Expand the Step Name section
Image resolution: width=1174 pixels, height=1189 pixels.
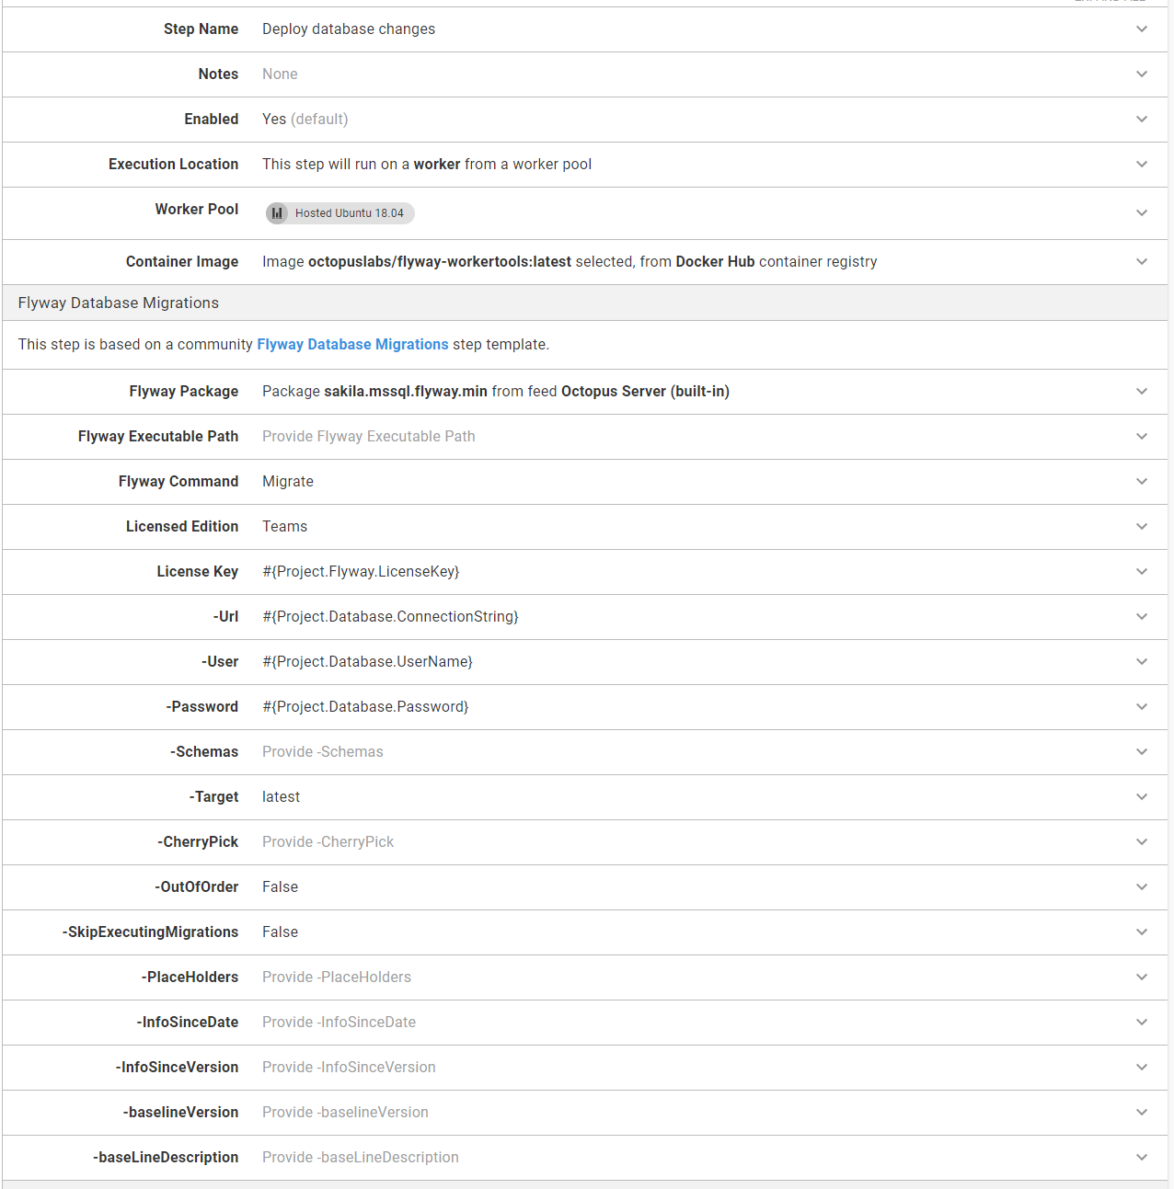pyautogui.click(x=1142, y=29)
